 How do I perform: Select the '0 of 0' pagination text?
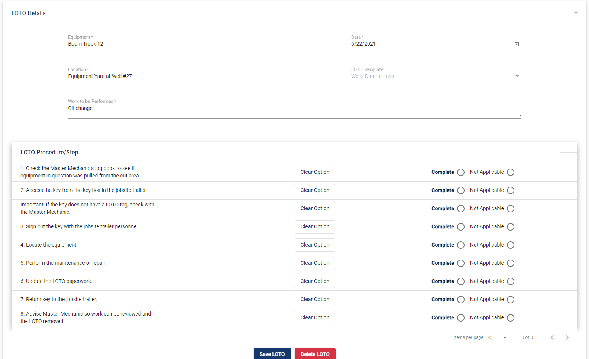(527, 337)
